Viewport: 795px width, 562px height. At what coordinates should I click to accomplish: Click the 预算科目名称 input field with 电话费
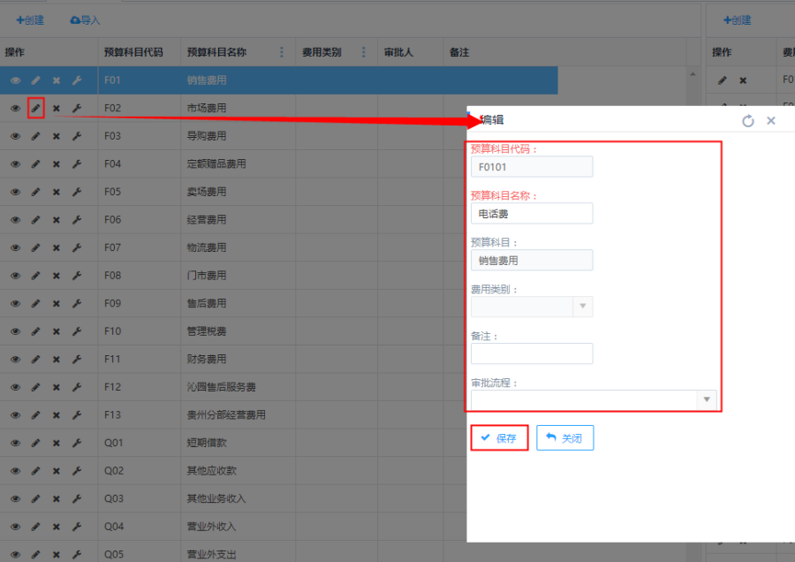pyautogui.click(x=532, y=214)
